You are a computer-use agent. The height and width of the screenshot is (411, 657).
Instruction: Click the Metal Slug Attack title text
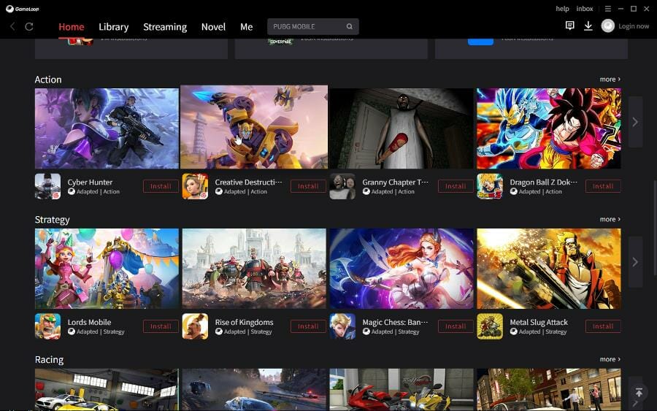[539, 322]
